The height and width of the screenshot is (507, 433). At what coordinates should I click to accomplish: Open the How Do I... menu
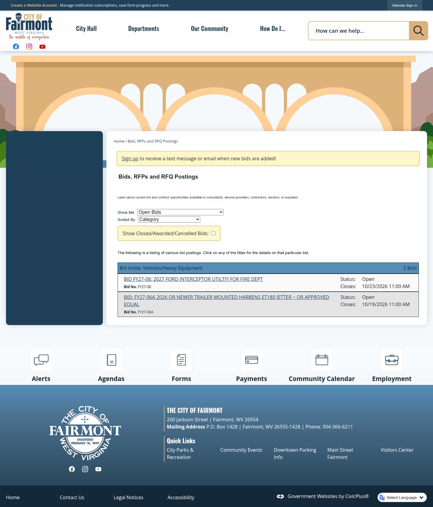coord(273,29)
